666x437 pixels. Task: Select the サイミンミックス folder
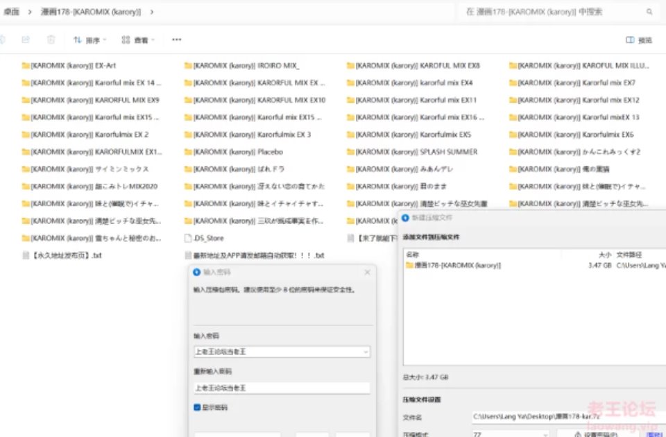click(x=85, y=169)
